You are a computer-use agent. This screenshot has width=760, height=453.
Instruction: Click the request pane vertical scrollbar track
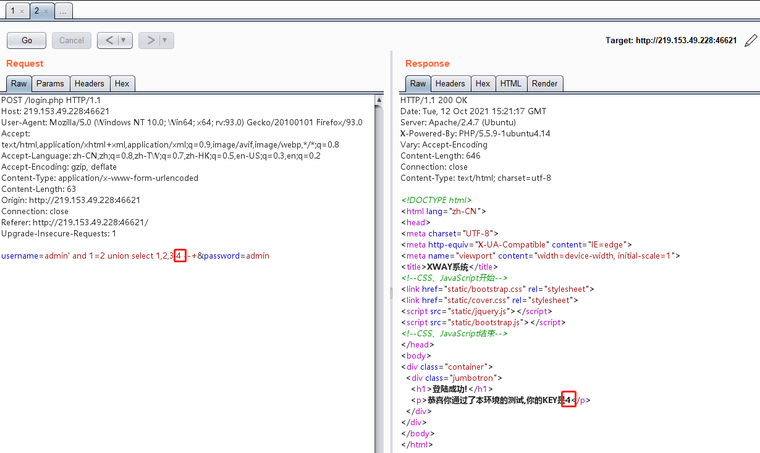click(379, 278)
